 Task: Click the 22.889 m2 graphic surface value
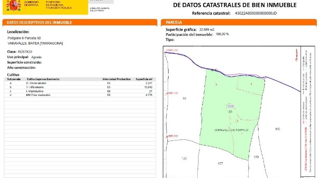pyautogui.click(x=207, y=30)
